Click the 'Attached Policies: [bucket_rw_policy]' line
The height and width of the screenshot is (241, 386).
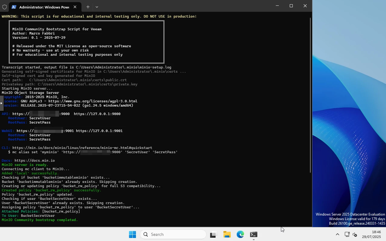[x=41, y=211]
